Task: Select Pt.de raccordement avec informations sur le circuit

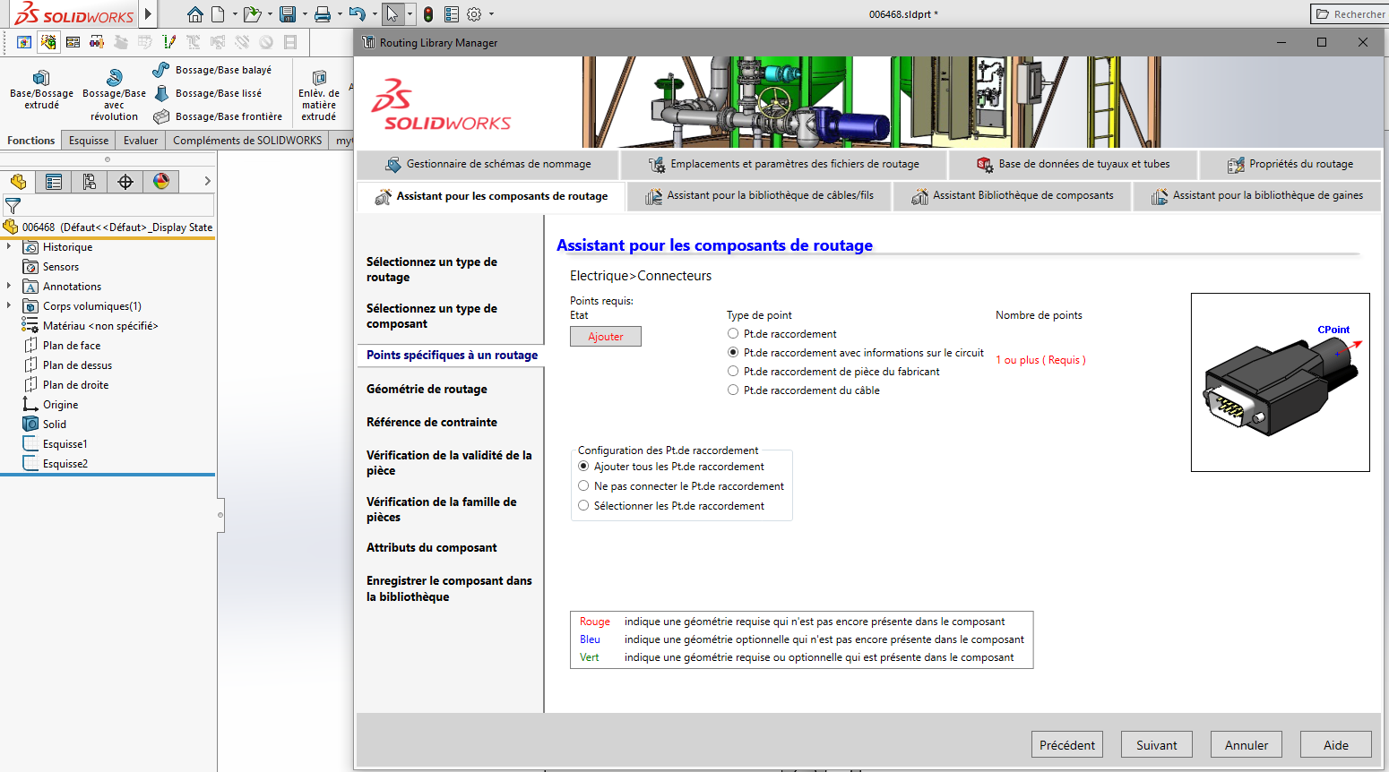Action: click(733, 352)
